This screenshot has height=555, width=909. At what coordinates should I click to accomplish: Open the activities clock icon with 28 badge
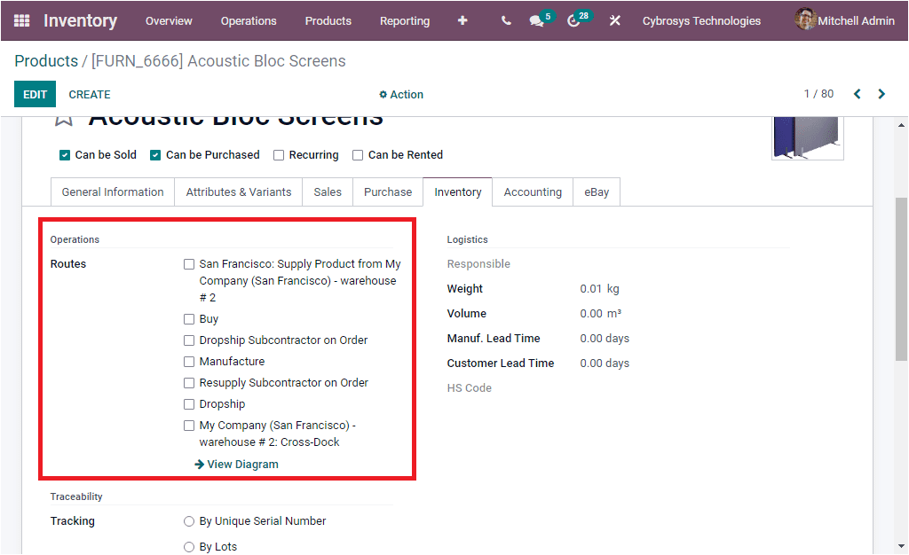coord(574,20)
